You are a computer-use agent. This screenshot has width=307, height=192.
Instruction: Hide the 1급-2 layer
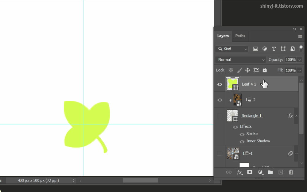point(220,100)
